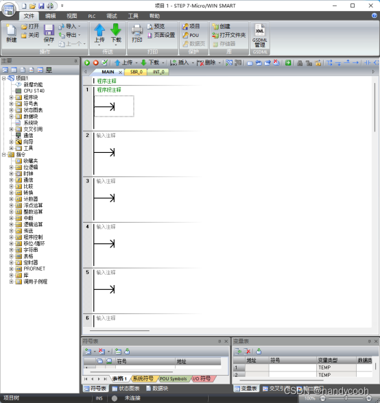Collapse the 指令 tree root

click(x=3, y=154)
